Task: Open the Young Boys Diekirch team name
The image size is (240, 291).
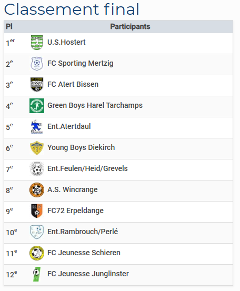Action: point(81,147)
